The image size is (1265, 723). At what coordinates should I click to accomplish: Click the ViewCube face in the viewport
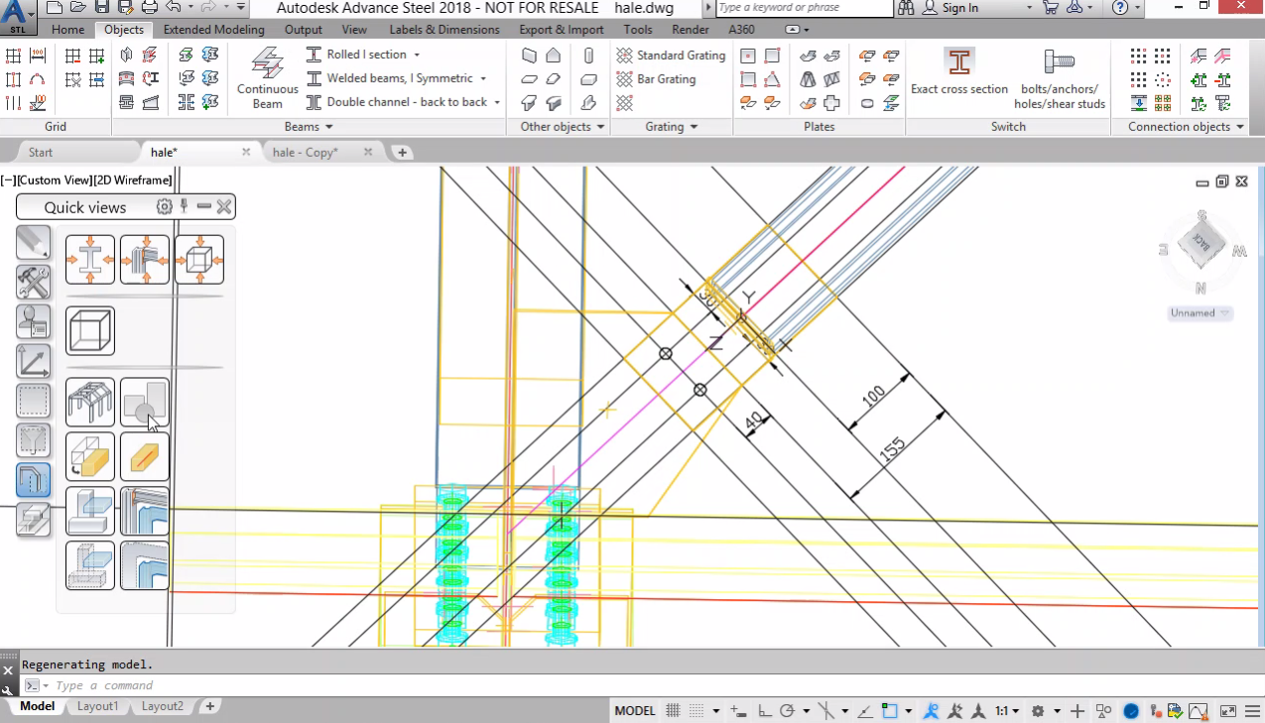pos(1202,245)
